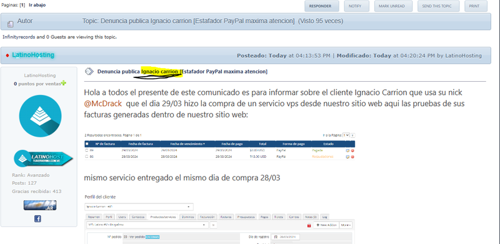Click the 'Posts: 127' text
500x244 pixels.
pyautogui.click(x=24, y=183)
